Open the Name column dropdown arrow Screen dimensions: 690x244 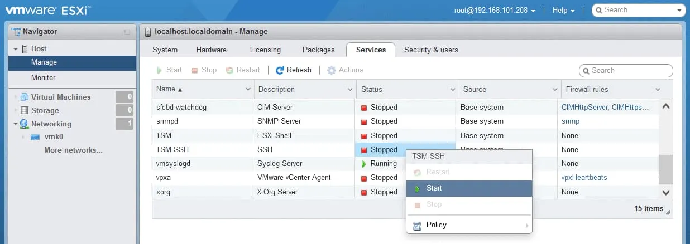248,89
